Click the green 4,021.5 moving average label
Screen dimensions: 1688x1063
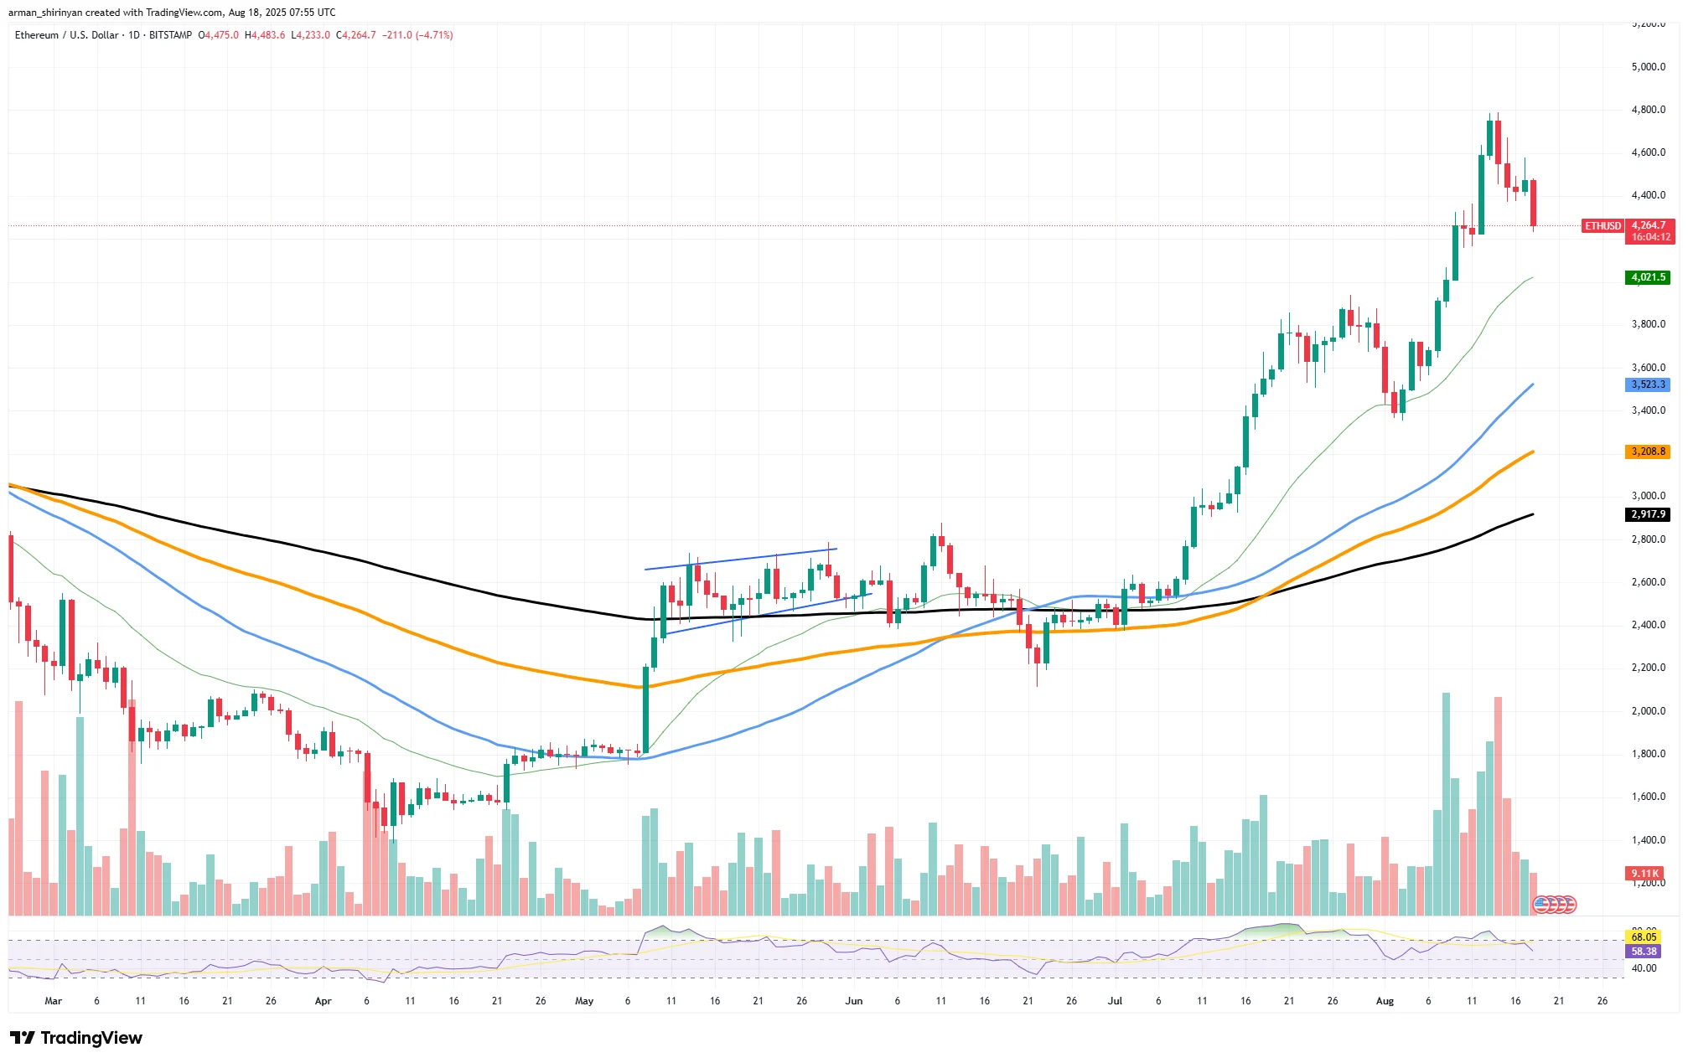tap(1648, 277)
